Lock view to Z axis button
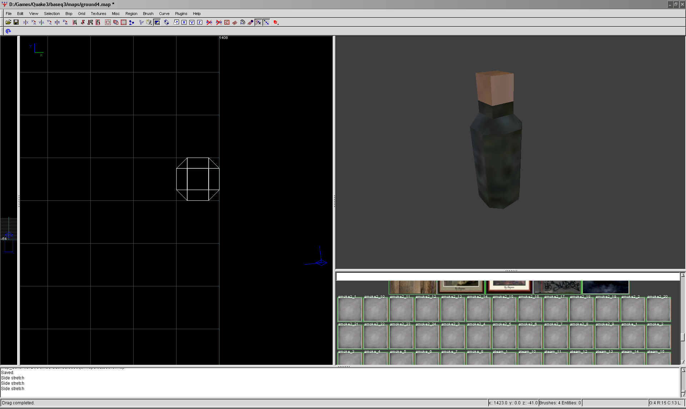The width and height of the screenshot is (686, 409). (x=200, y=22)
